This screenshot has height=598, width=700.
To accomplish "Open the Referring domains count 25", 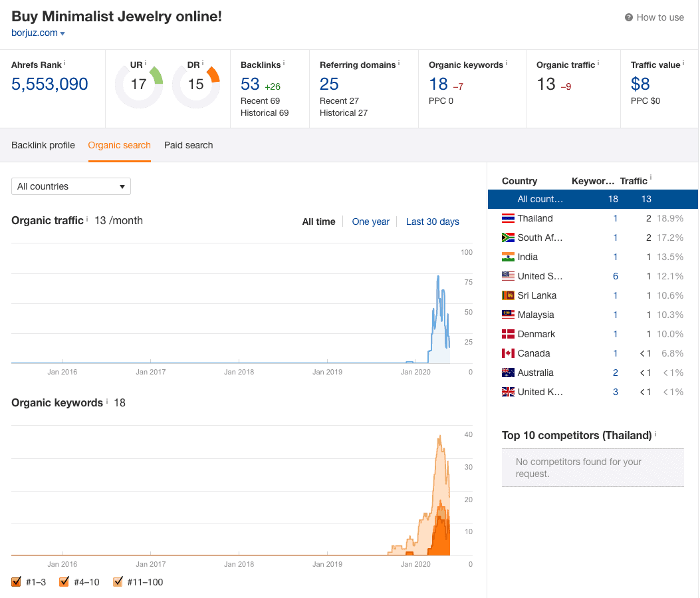I will 329,84.
